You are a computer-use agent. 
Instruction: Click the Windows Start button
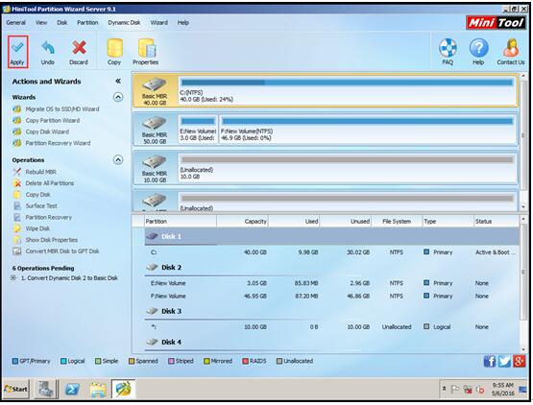click(15, 389)
